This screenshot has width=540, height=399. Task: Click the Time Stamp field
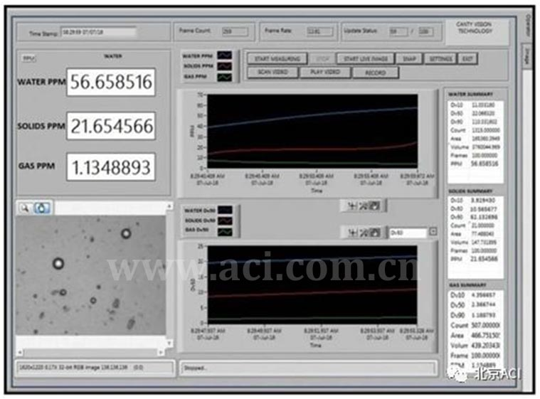(x=97, y=32)
